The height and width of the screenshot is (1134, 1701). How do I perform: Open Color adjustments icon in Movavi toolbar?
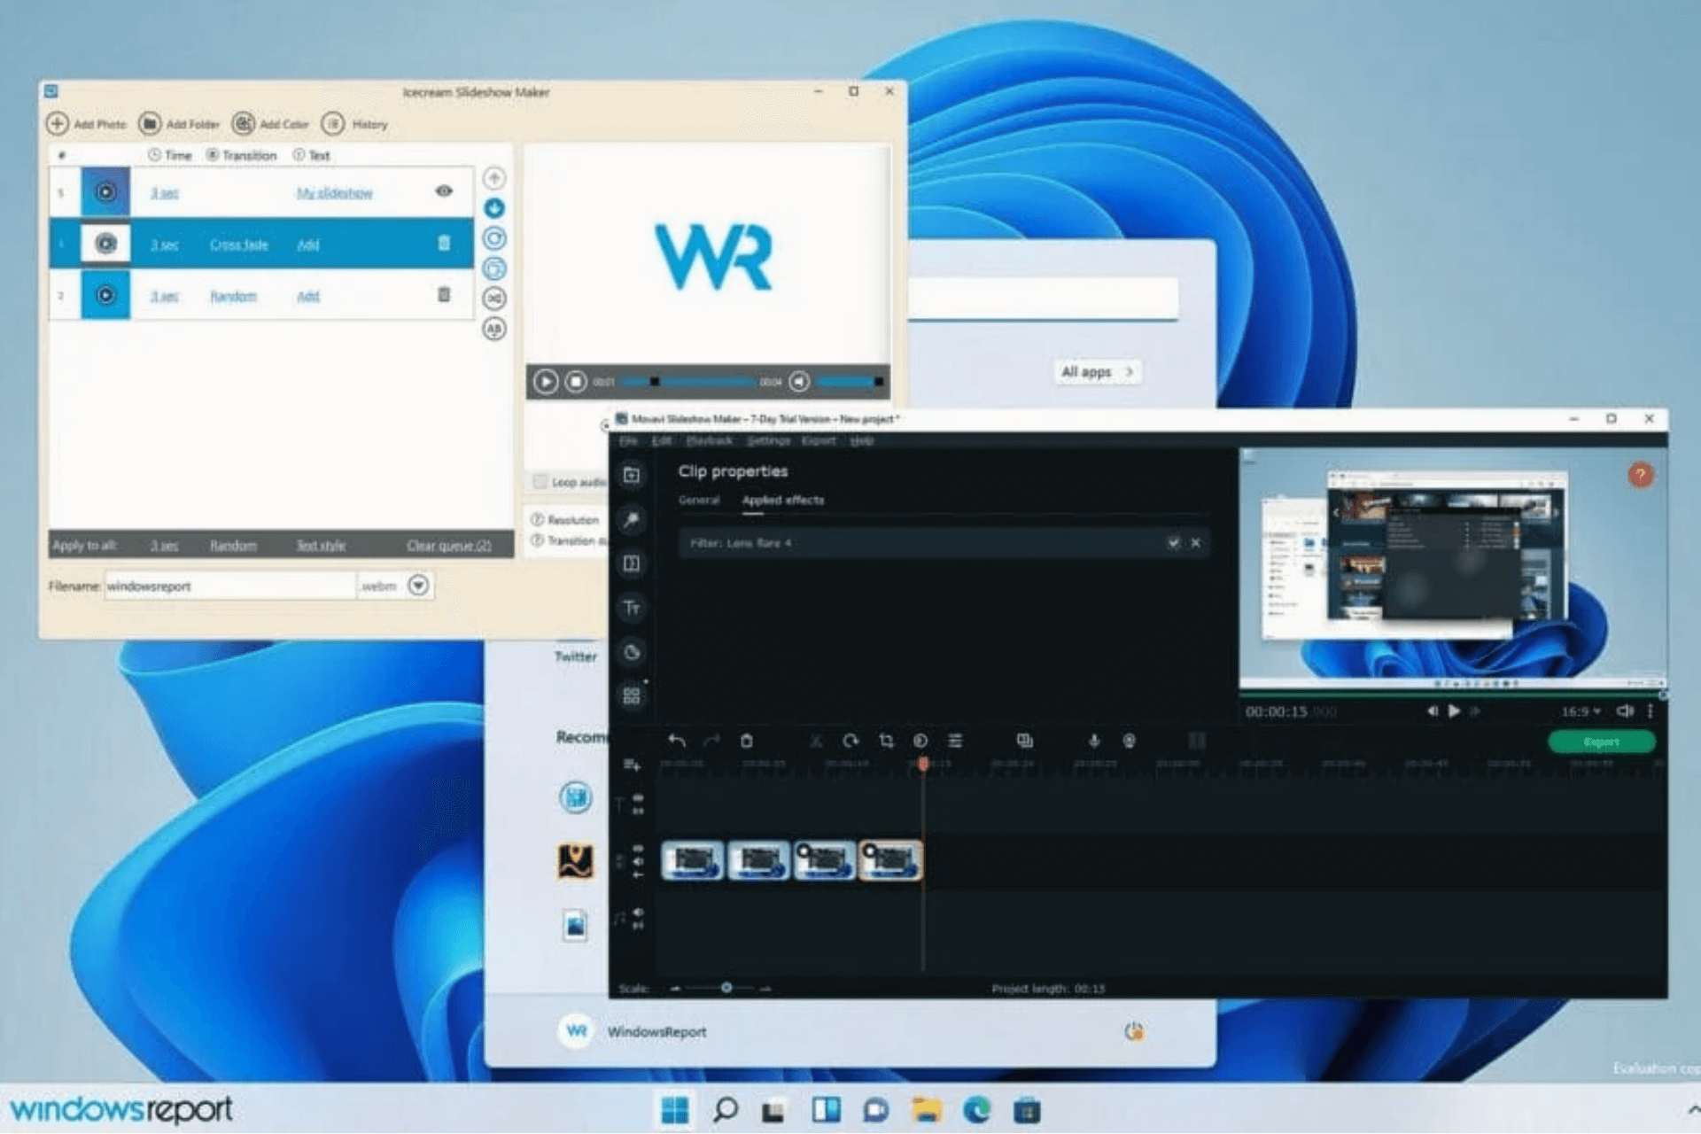coord(920,741)
